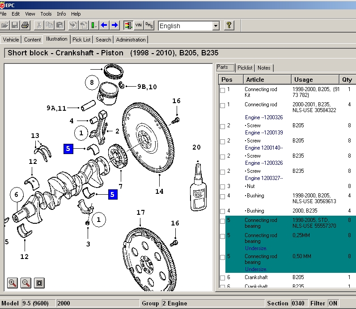The height and width of the screenshot is (309, 356).
Task: Switch to the Pick List tab
Action: click(81, 40)
